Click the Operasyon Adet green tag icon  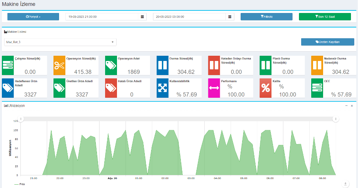111,65
